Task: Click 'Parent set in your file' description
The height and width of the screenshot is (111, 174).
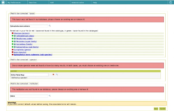Action: point(54,31)
